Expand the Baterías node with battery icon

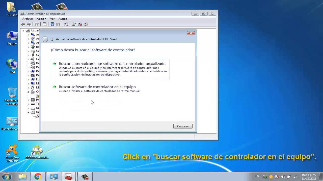[29, 47]
